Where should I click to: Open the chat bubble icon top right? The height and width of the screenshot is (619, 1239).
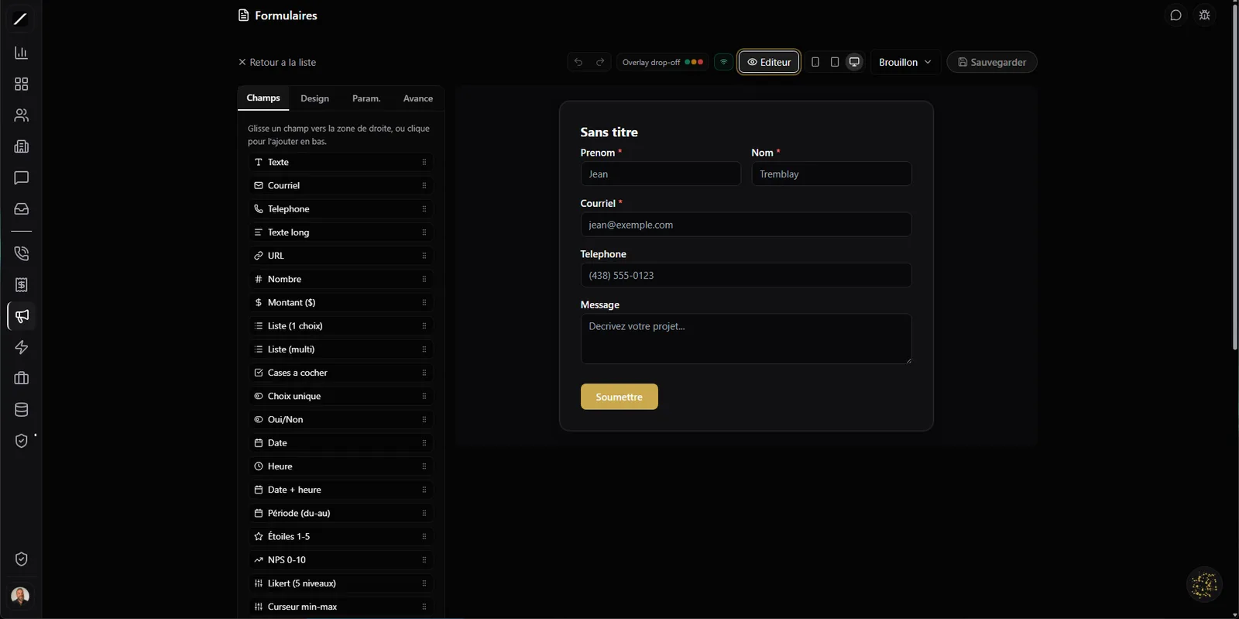[x=1176, y=15]
